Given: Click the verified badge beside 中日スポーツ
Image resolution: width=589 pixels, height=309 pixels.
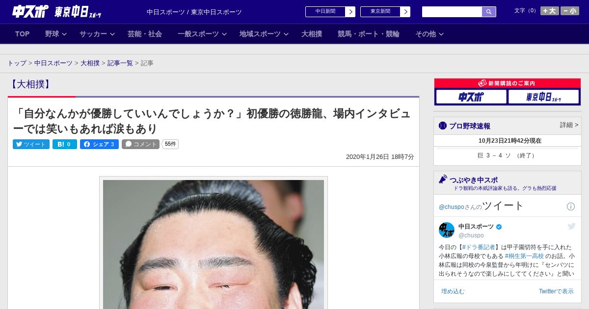Looking at the screenshot, I should tap(499, 227).
